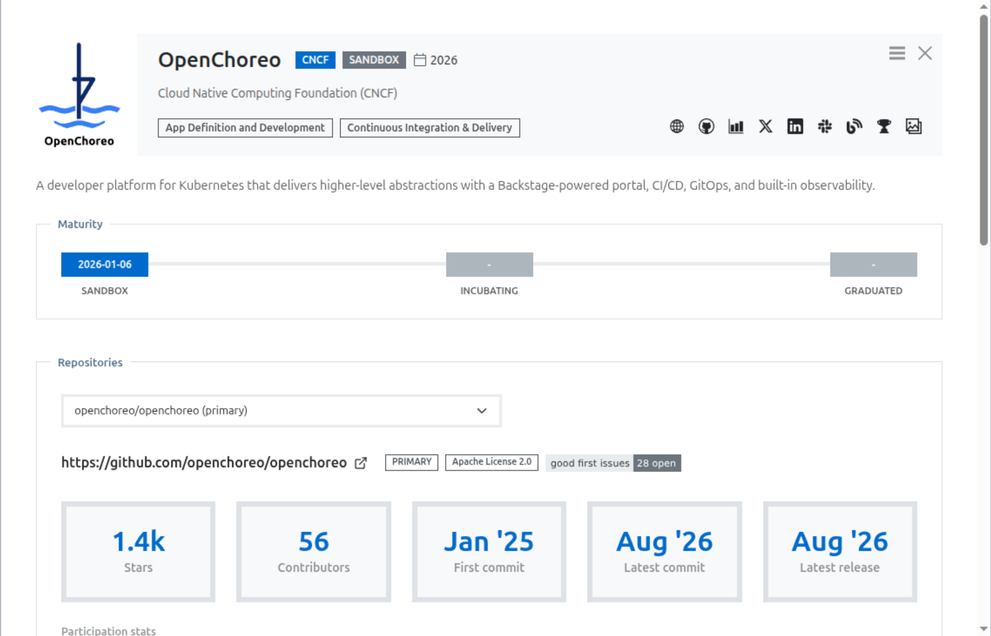This screenshot has width=991, height=636.
Task: Open the hamburger menu in header
Action: pos(896,53)
